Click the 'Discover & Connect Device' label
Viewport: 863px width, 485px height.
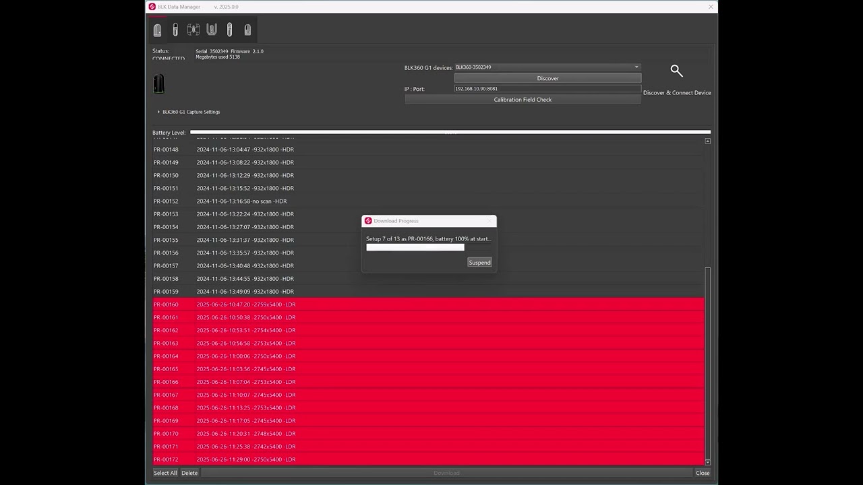click(677, 93)
